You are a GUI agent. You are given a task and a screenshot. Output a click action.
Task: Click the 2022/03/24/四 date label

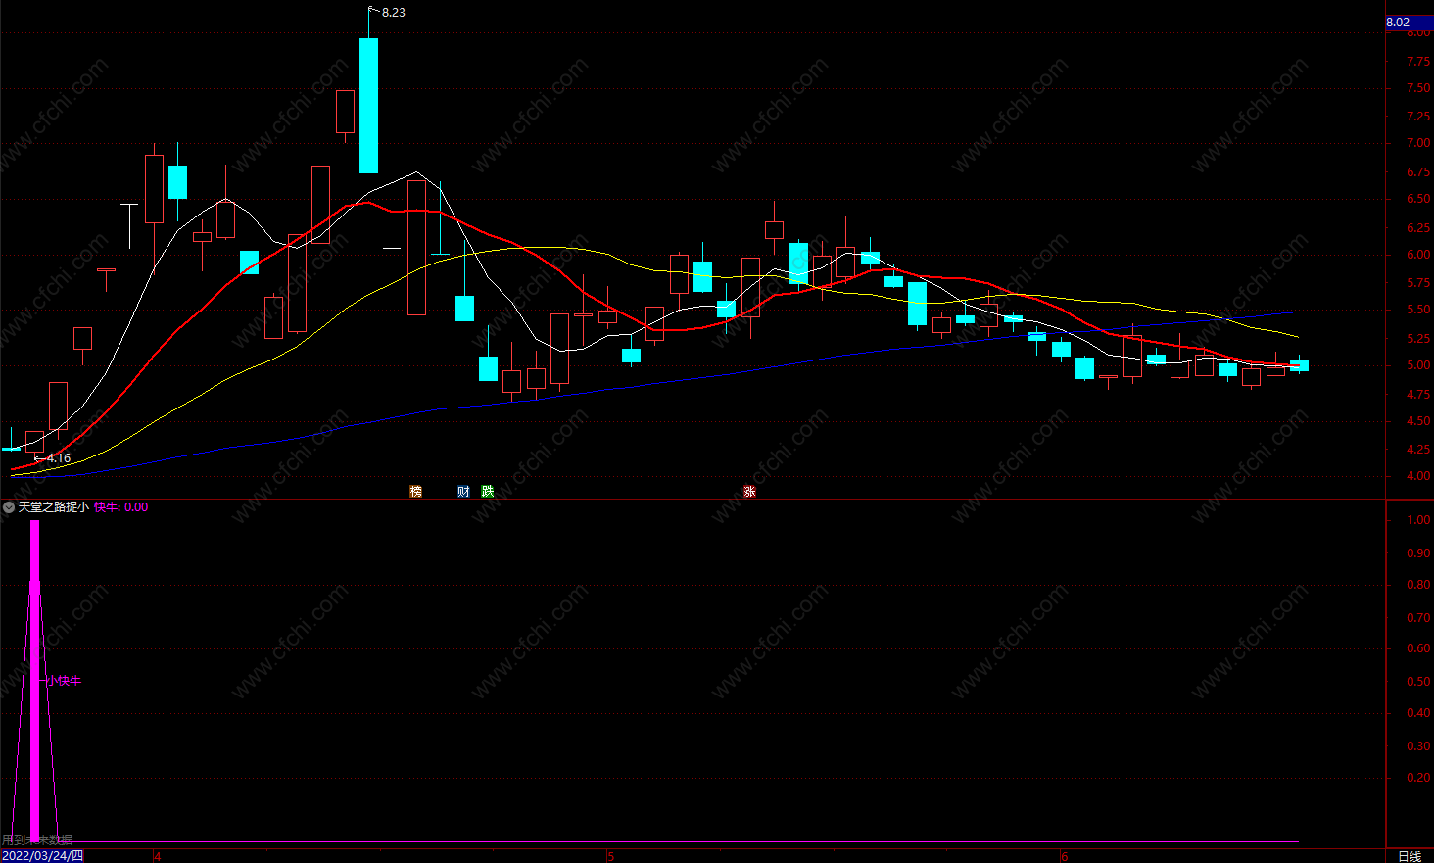point(42,856)
